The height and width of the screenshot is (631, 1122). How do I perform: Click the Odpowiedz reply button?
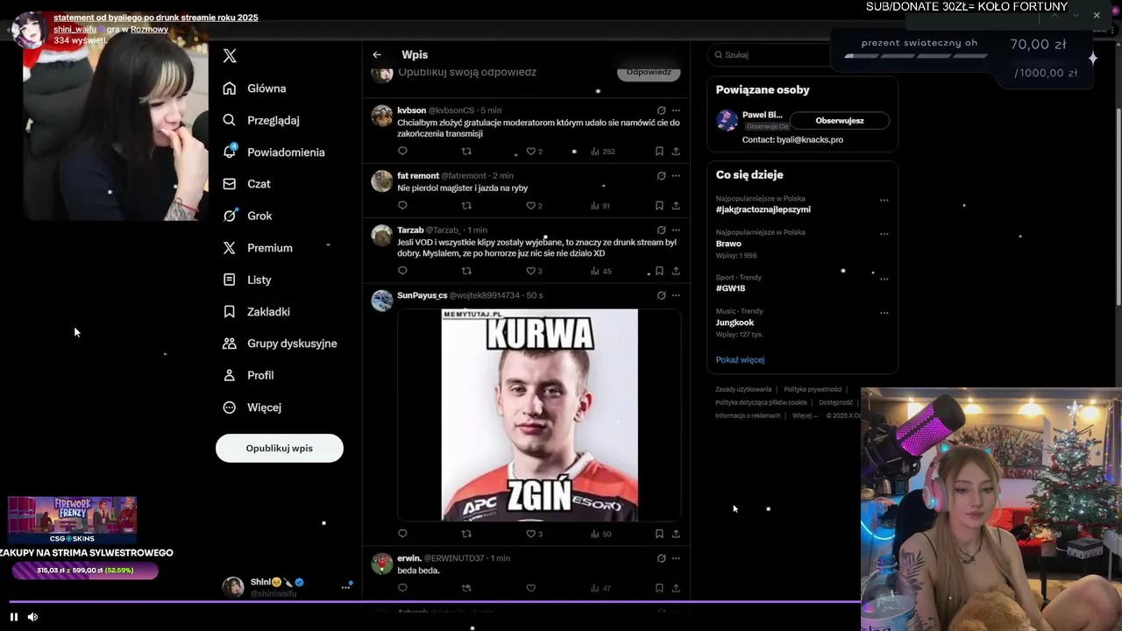649,72
